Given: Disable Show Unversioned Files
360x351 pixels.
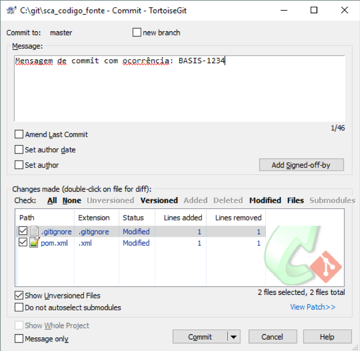Looking at the screenshot, I should (x=19, y=296).
